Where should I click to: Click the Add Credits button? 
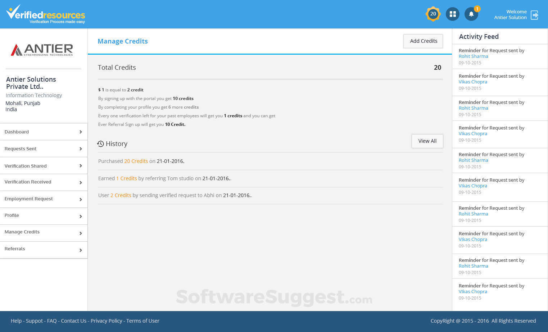[x=423, y=41]
